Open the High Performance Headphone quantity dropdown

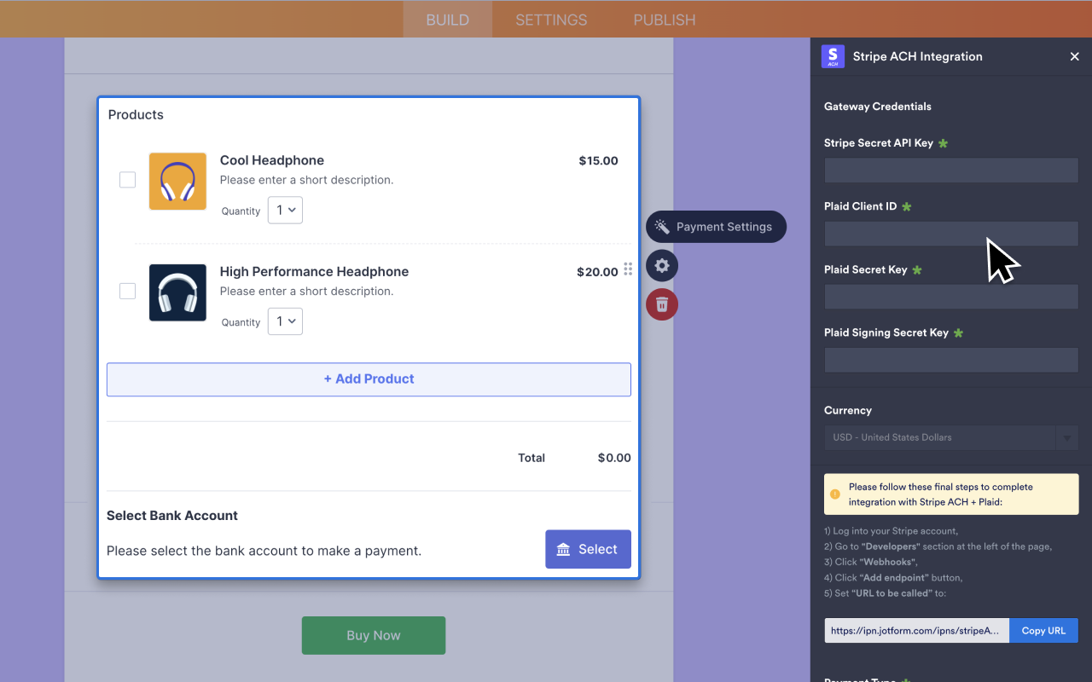[x=285, y=321]
